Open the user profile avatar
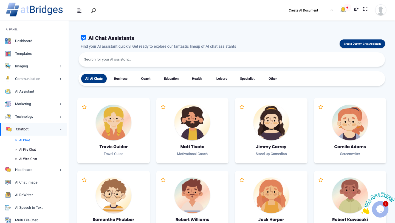The image size is (395, 223). pos(381,10)
